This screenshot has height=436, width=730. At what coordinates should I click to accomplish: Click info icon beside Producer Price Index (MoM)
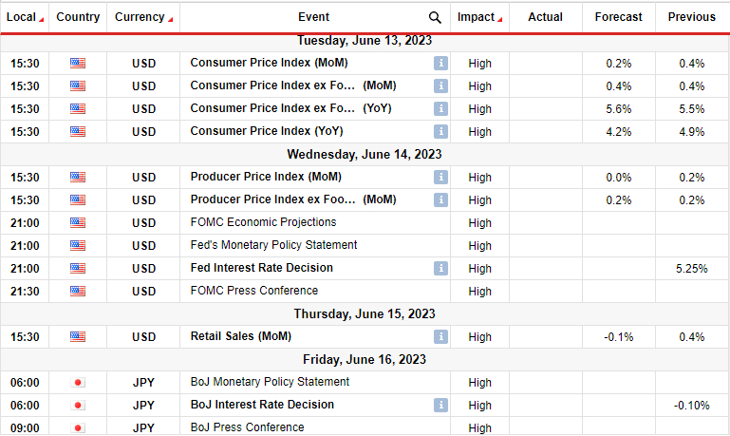tap(440, 177)
